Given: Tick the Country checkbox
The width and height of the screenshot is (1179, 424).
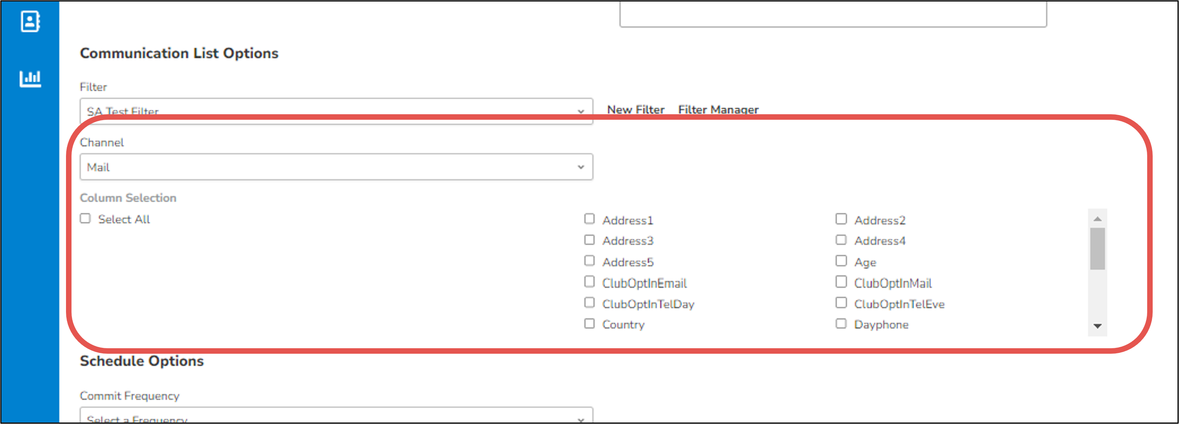Looking at the screenshot, I should pos(589,324).
